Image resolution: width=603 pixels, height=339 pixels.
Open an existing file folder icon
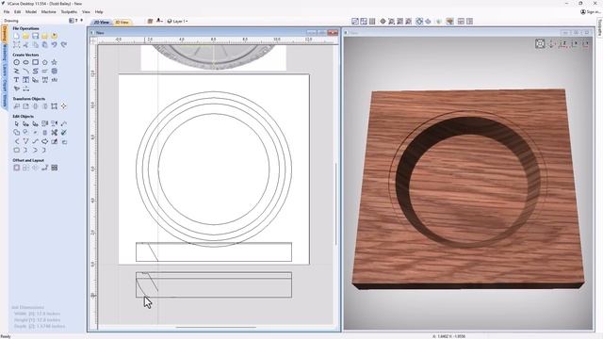pyautogui.click(x=25, y=36)
